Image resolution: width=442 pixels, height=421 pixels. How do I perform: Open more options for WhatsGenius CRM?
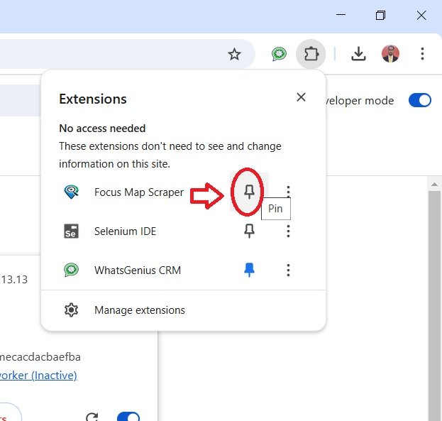coord(288,270)
